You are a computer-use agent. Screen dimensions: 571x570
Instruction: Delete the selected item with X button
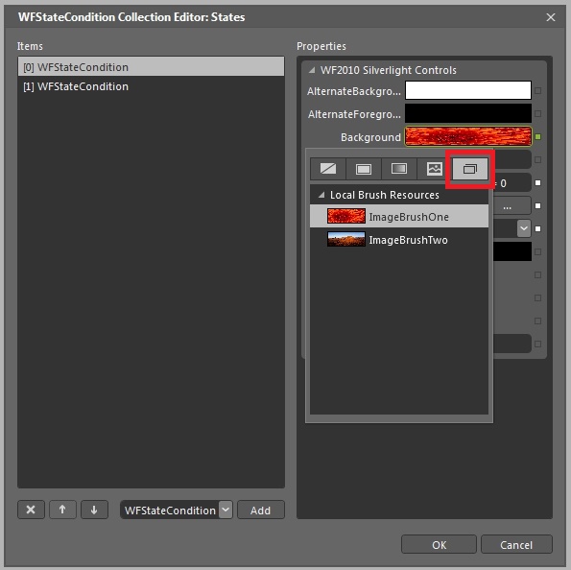31,510
